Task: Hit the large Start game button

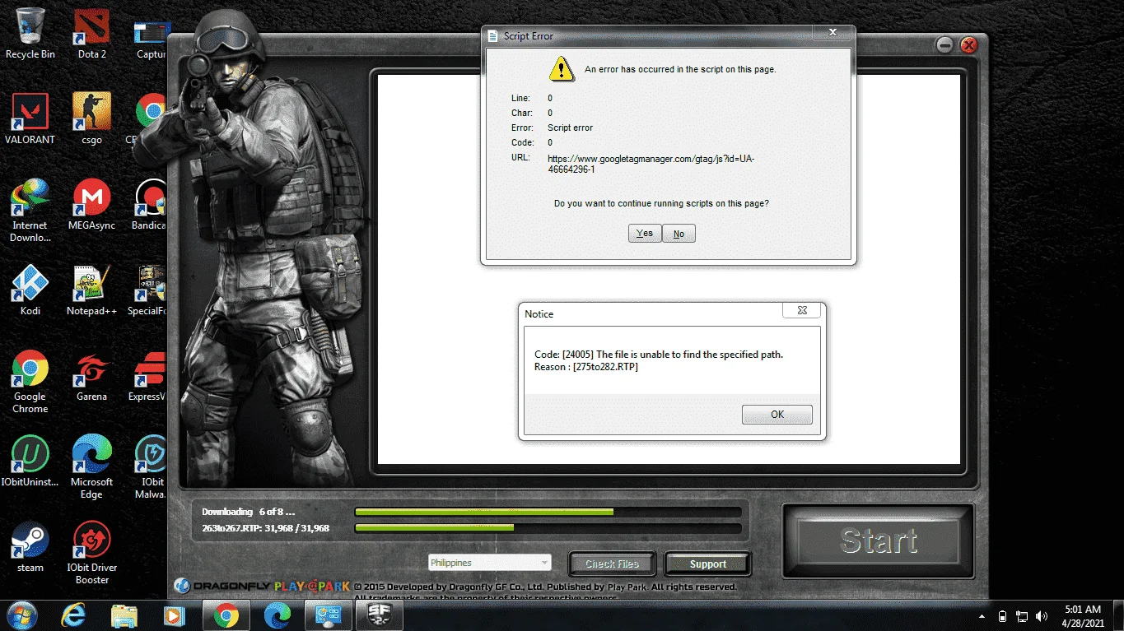Action: pos(879,541)
